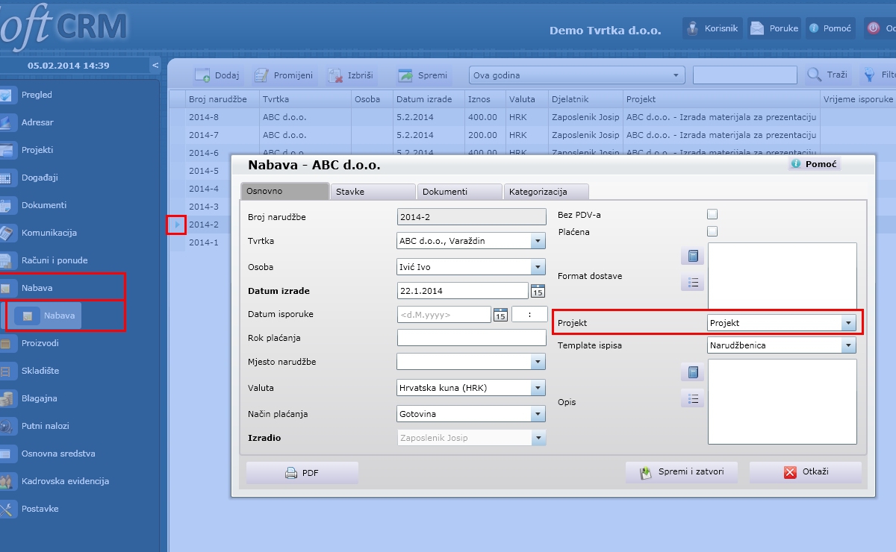Click the Format dostave text area

[782, 275]
